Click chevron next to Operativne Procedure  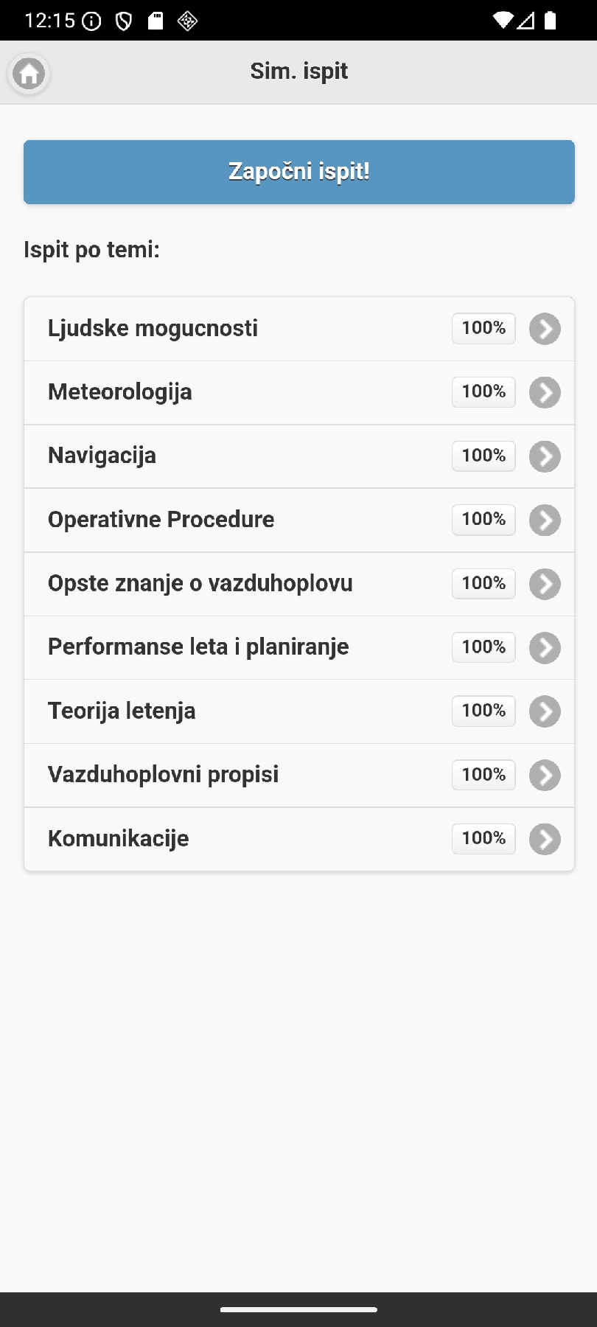[x=545, y=520]
